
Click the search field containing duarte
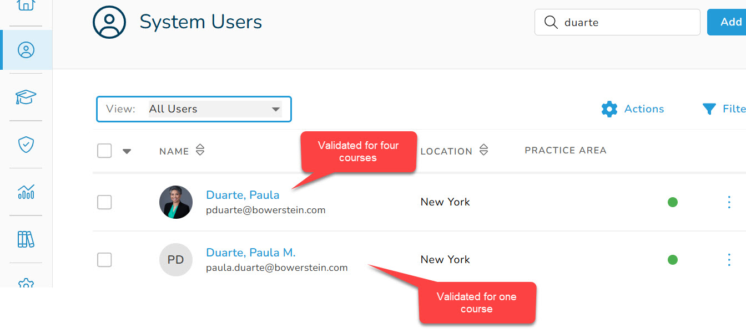click(617, 22)
